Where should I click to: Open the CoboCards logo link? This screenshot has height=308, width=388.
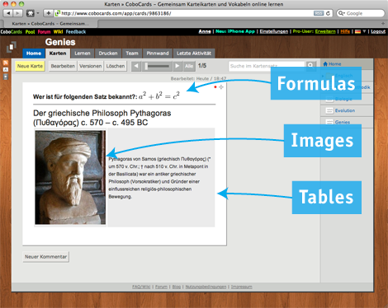click(12, 31)
